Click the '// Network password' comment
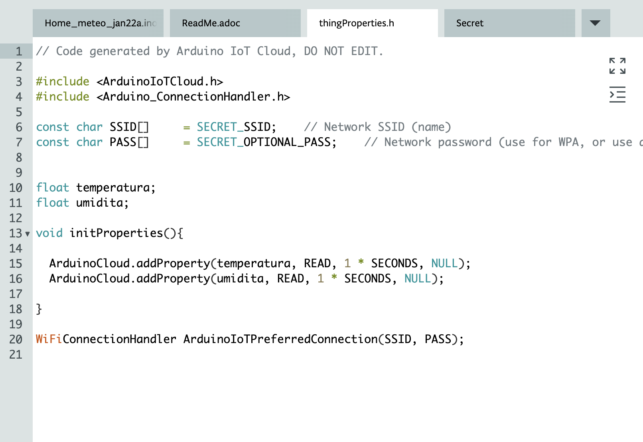The image size is (643, 442). 428,142
